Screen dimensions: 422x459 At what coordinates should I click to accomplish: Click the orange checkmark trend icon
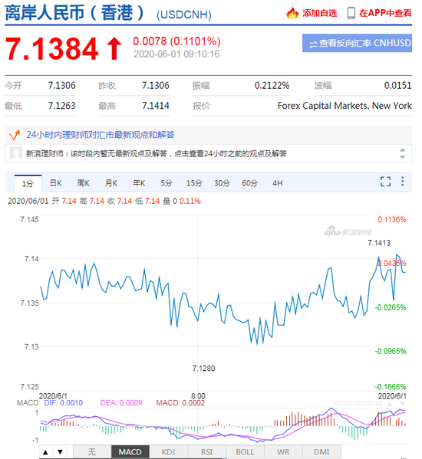point(15,135)
